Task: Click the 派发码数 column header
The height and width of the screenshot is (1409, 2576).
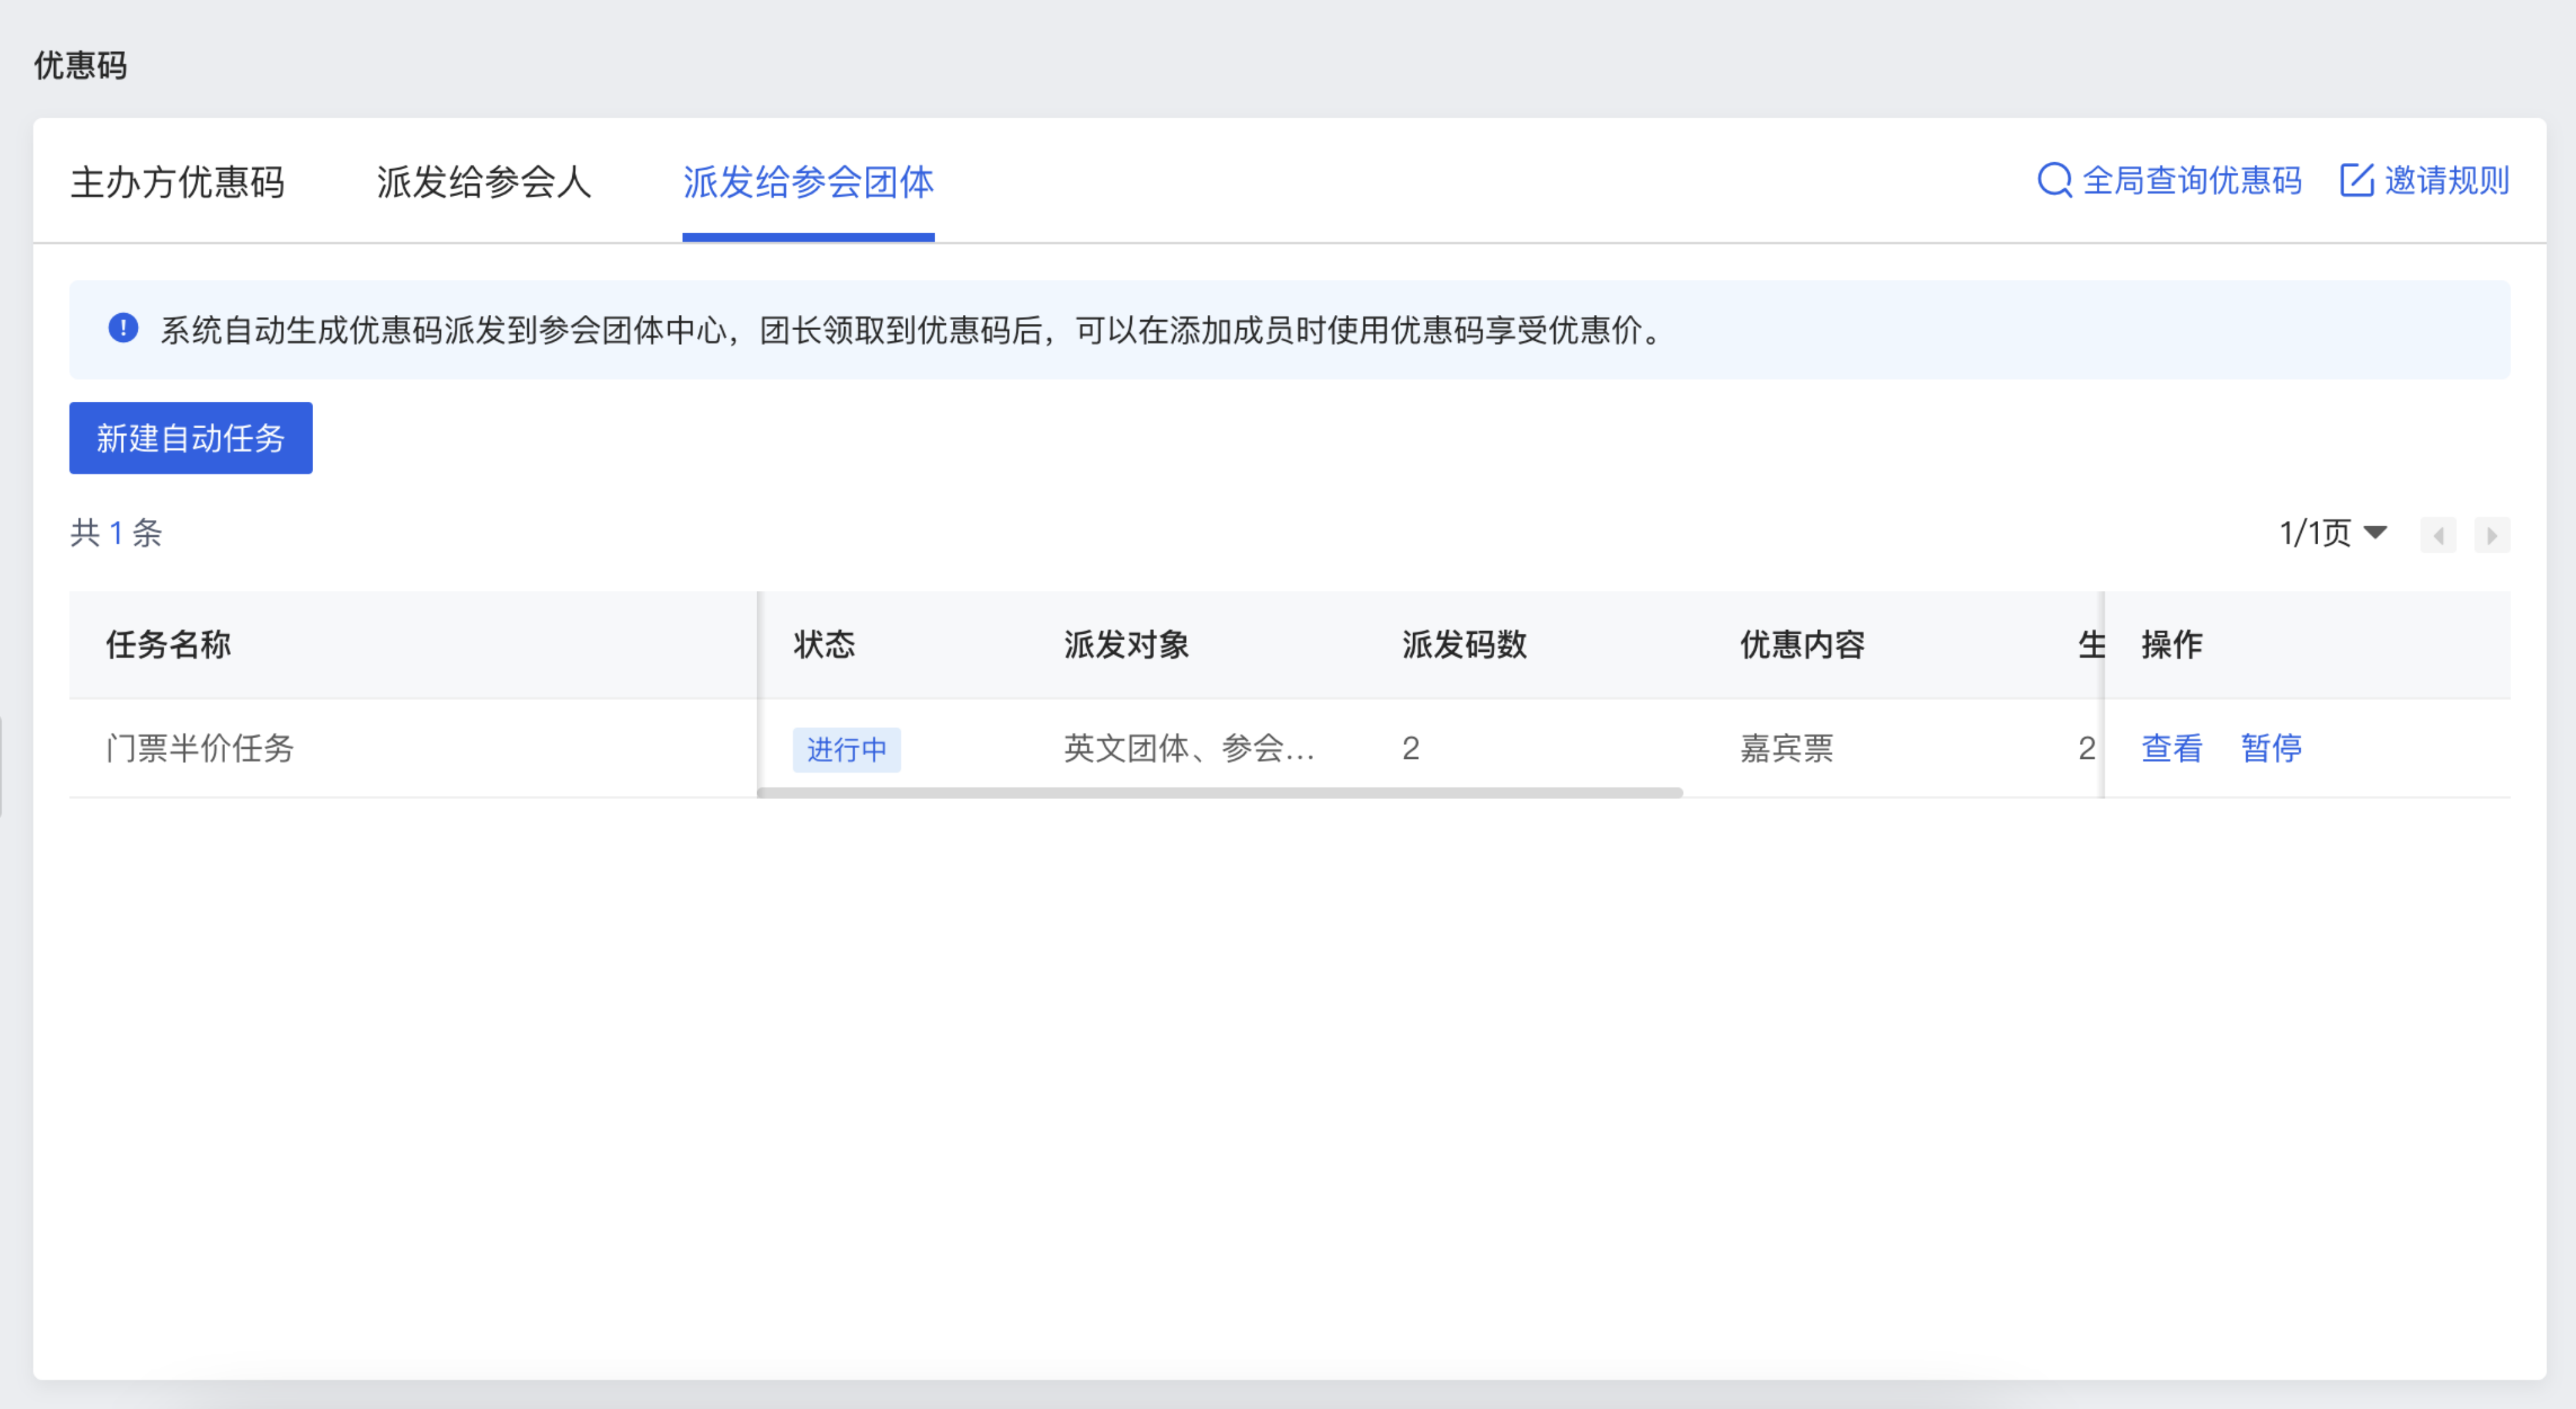Action: pyautogui.click(x=1464, y=645)
